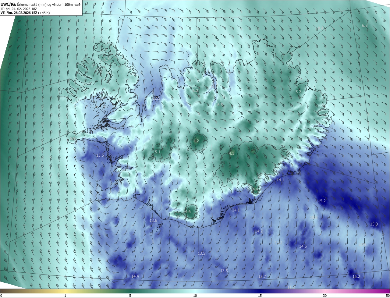Click the 4.2 value label on the glacier

coord(196,141)
